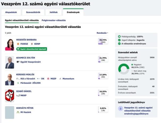Click the FIDESZ party name link

tap(24, 44)
